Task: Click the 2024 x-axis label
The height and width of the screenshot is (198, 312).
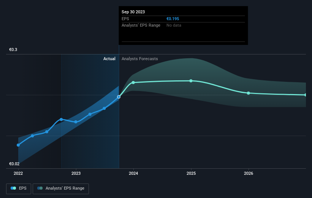Action: click(x=133, y=173)
